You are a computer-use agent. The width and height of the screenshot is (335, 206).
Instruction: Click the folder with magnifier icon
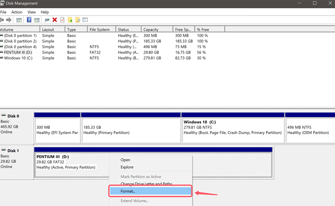(77, 20)
